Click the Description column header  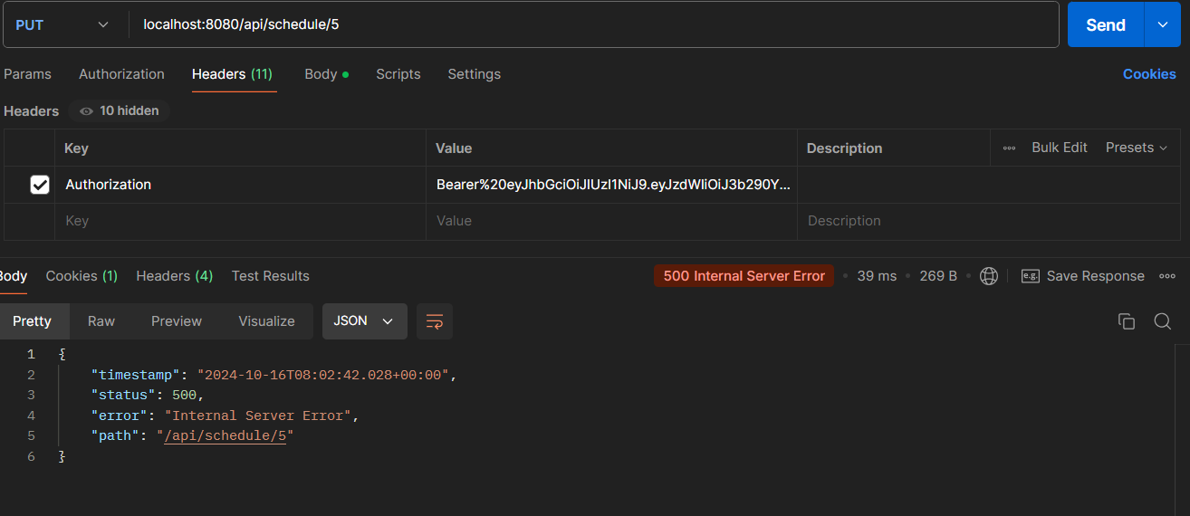click(x=844, y=148)
